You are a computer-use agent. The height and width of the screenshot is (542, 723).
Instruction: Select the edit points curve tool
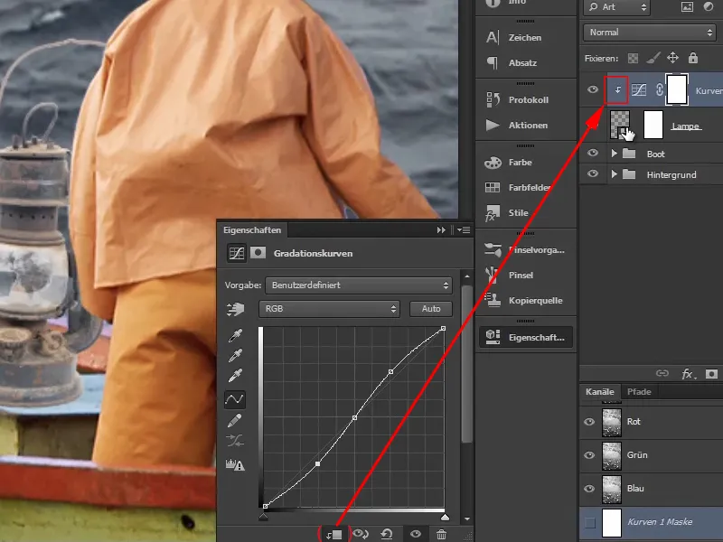pos(235,399)
